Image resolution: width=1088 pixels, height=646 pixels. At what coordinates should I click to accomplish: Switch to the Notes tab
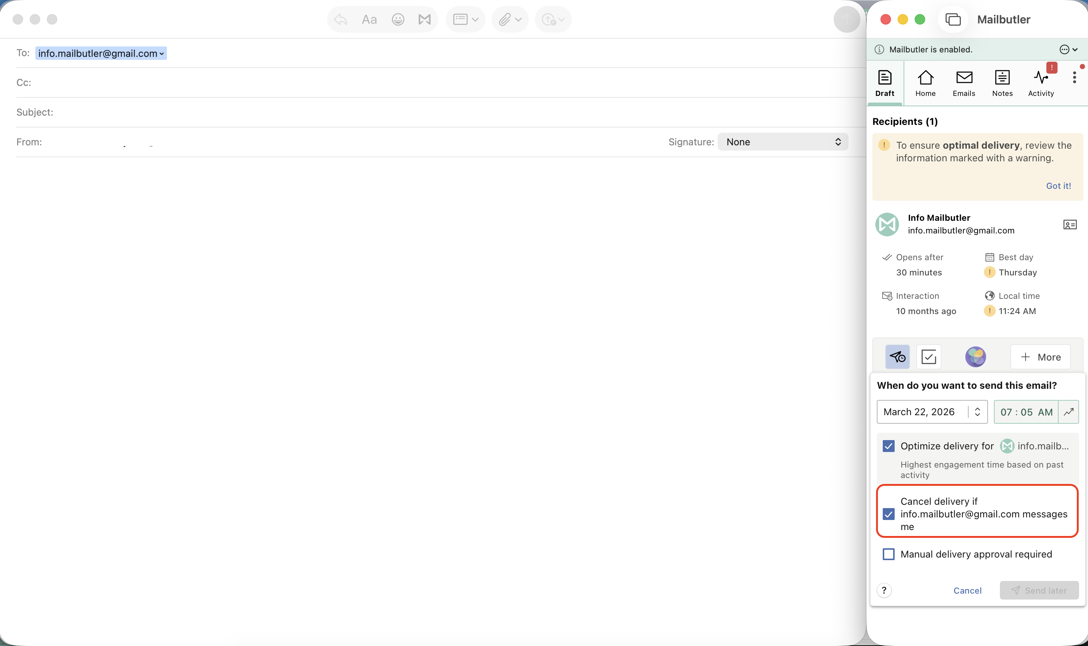click(1002, 83)
